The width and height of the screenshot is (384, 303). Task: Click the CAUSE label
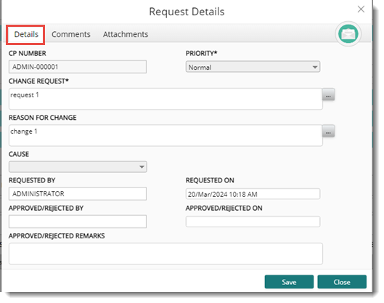(19, 154)
